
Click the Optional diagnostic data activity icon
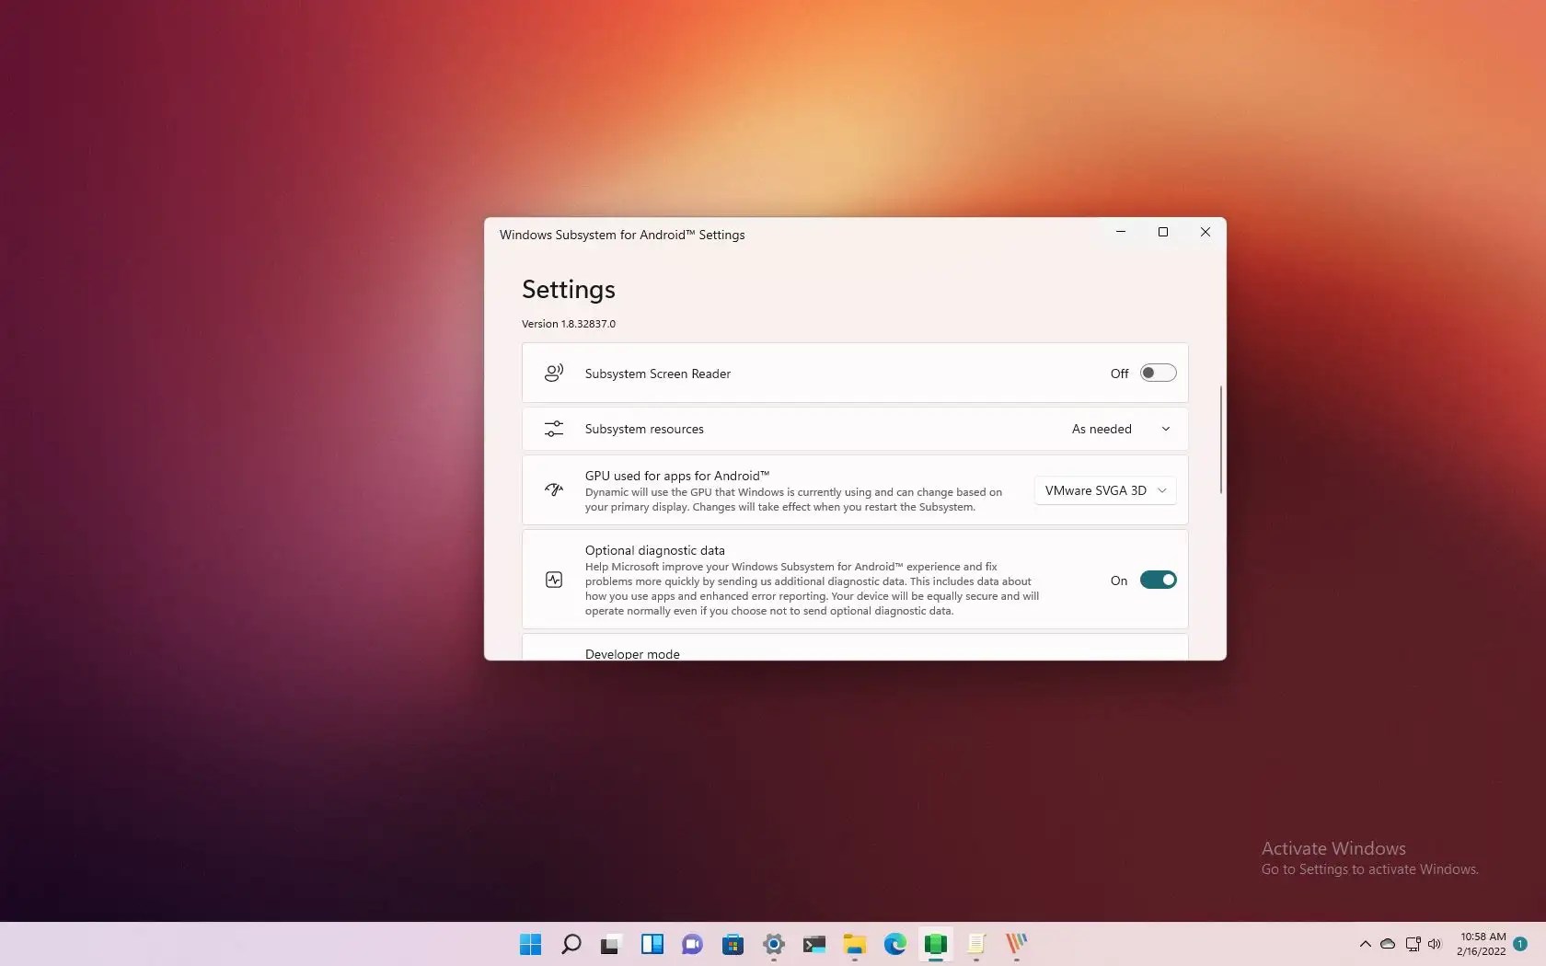[x=553, y=580]
